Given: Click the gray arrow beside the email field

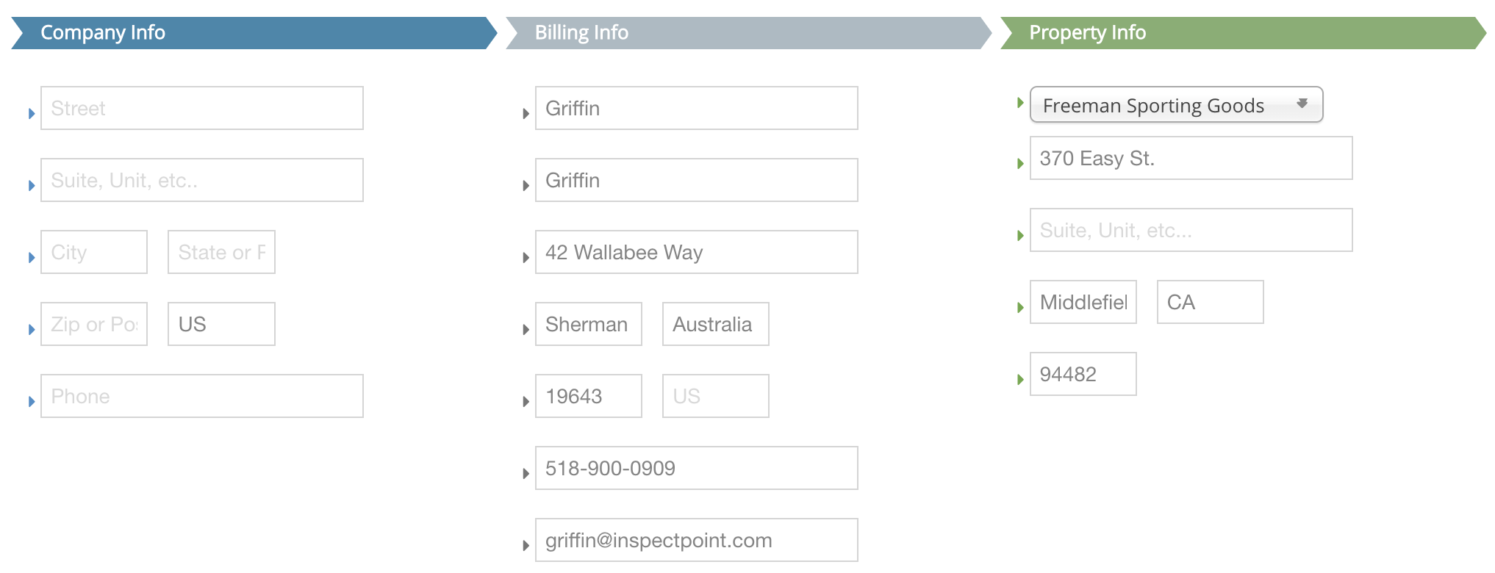Looking at the screenshot, I should click(x=526, y=546).
